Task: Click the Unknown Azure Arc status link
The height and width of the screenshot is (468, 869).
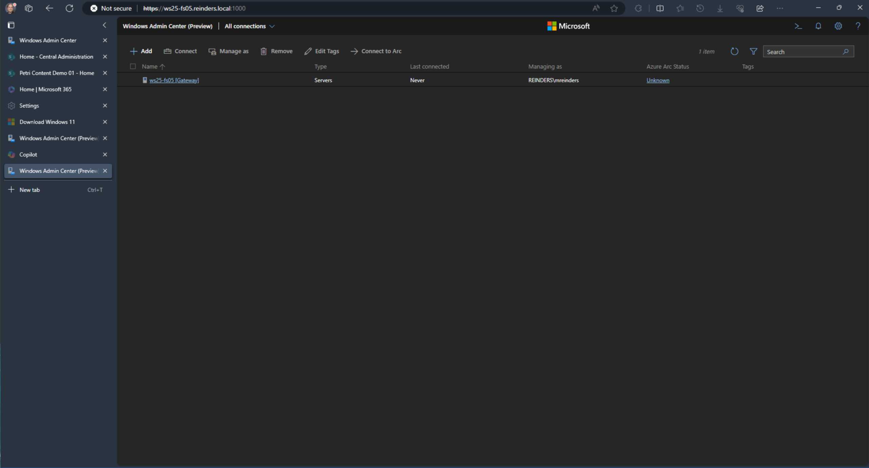Action: coord(658,80)
